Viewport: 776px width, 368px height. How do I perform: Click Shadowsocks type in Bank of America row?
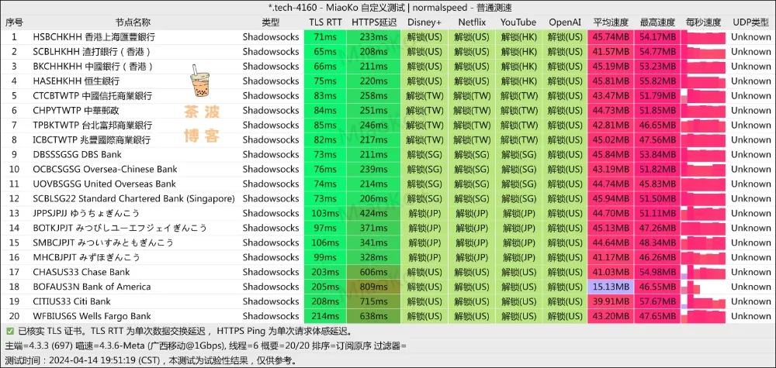pos(271,287)
